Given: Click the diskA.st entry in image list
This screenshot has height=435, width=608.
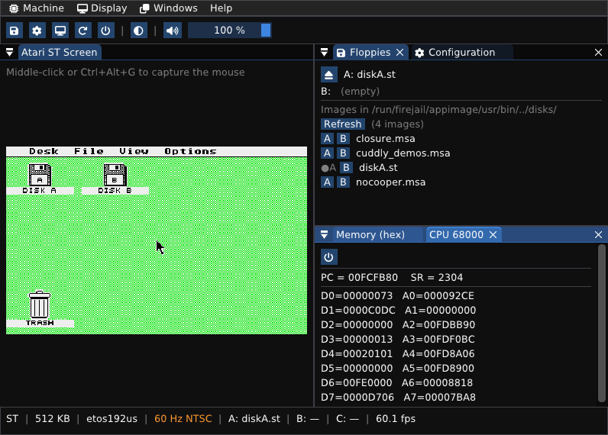Looking at the screenshot, I should click(378, 168).
